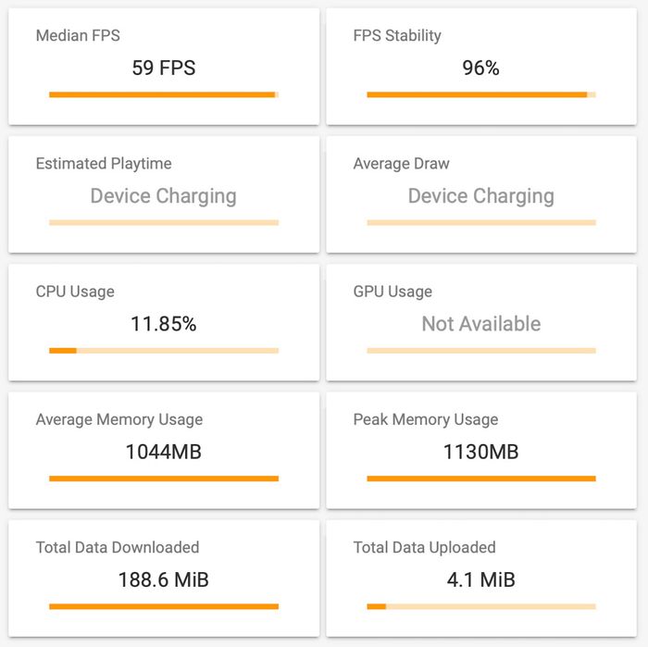This screenshot has width=648, height=647.
Task: Select the 188.6 MiB downloaded value
Action: click(164, 579)
